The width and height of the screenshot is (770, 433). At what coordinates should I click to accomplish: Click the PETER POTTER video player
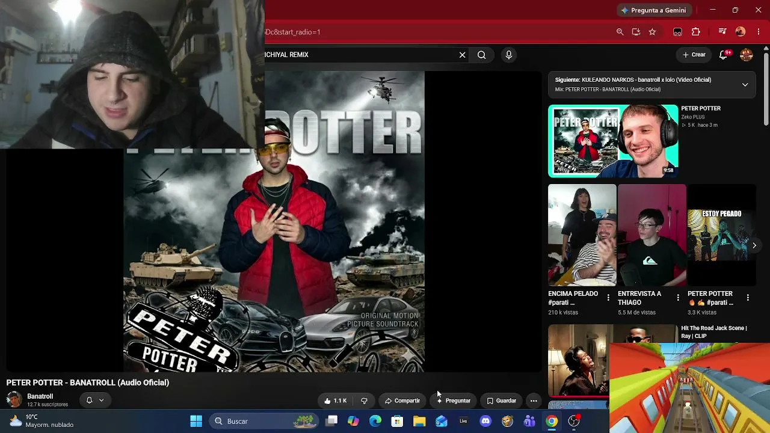tap(274, 221)
